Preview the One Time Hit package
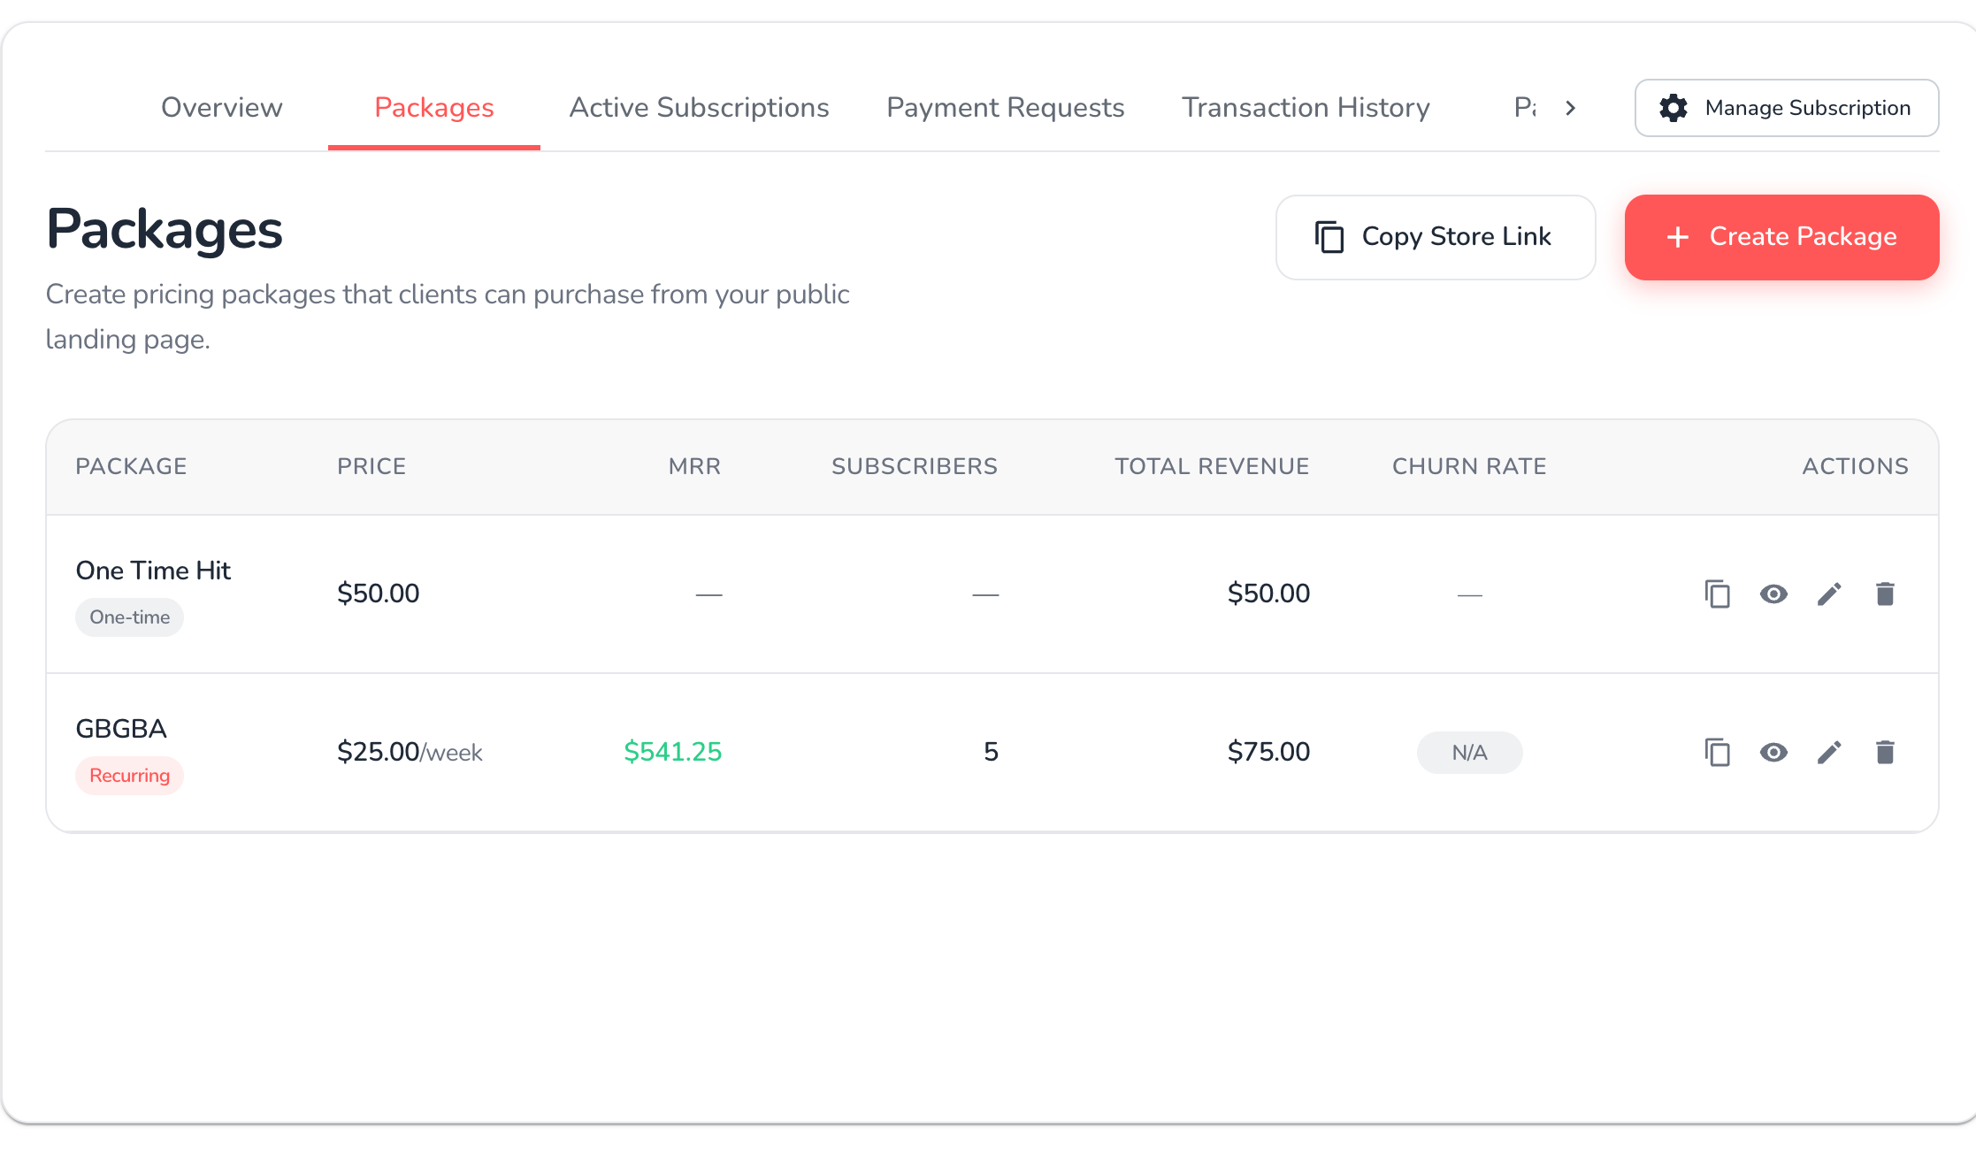 tap(1773, 594)
